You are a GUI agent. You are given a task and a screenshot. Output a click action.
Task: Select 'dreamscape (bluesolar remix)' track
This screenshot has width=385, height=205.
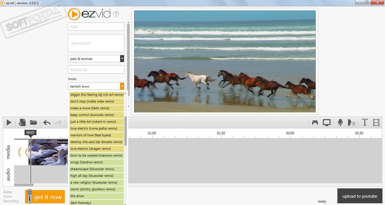(x=97, y=169)
